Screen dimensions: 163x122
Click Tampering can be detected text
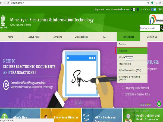(x=137, y=88)
